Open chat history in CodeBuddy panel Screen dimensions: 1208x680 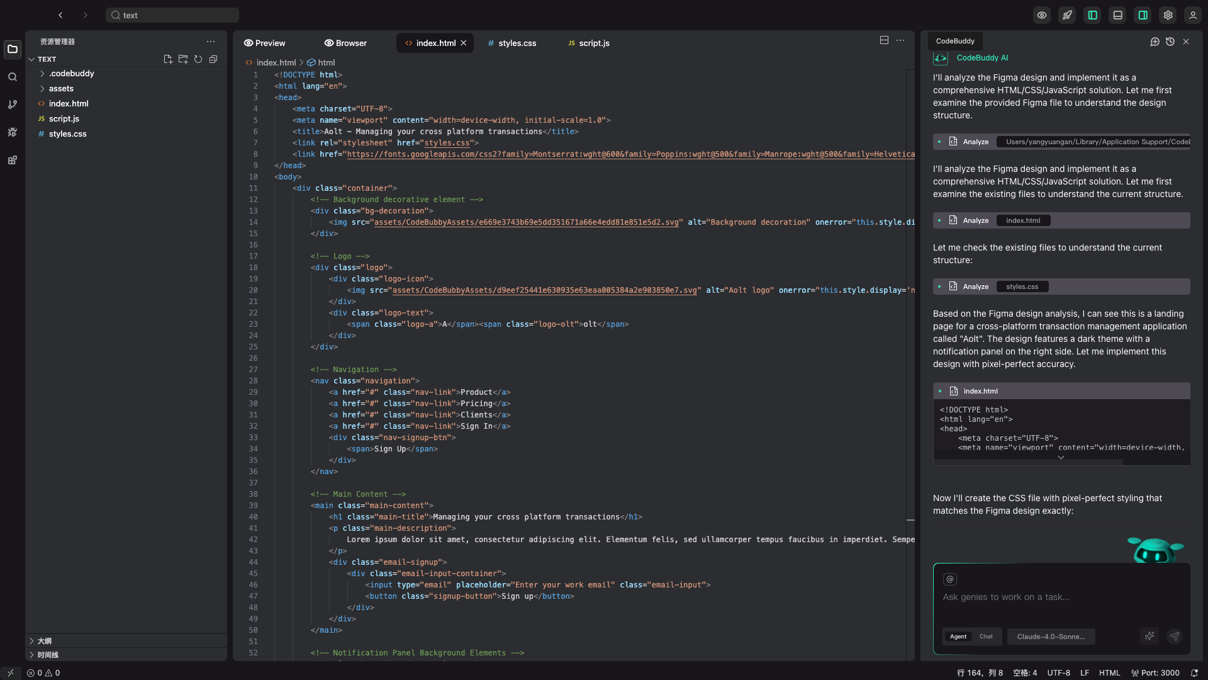tap(1170, 42)
